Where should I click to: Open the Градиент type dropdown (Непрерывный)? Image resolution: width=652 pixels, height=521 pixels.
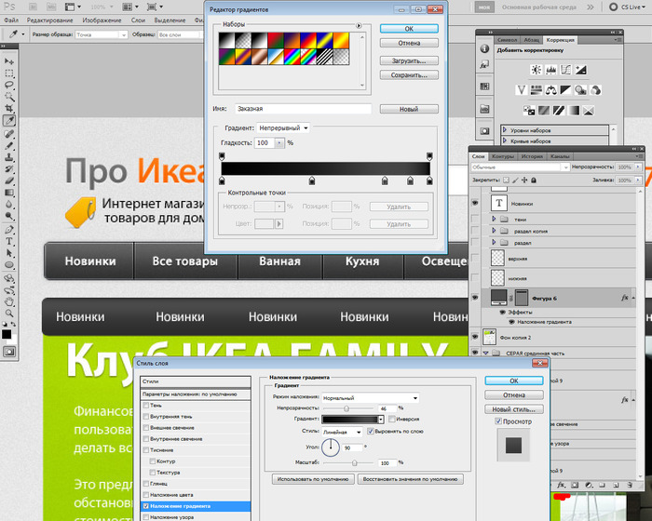tap(283, 128)
